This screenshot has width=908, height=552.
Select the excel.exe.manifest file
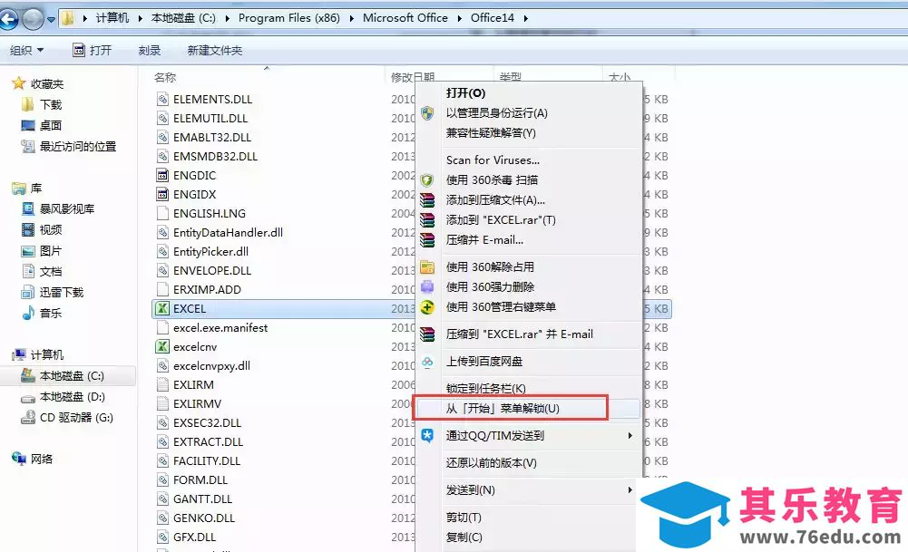click(x=220, y=327)
